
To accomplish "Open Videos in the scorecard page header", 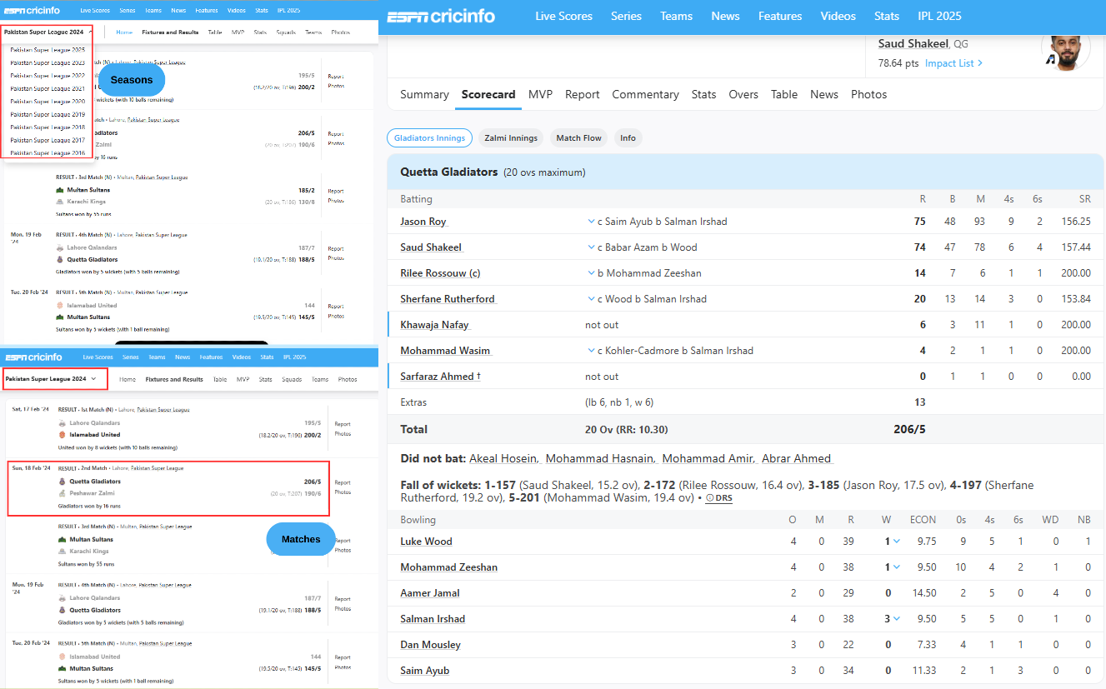I will (838, 16).
